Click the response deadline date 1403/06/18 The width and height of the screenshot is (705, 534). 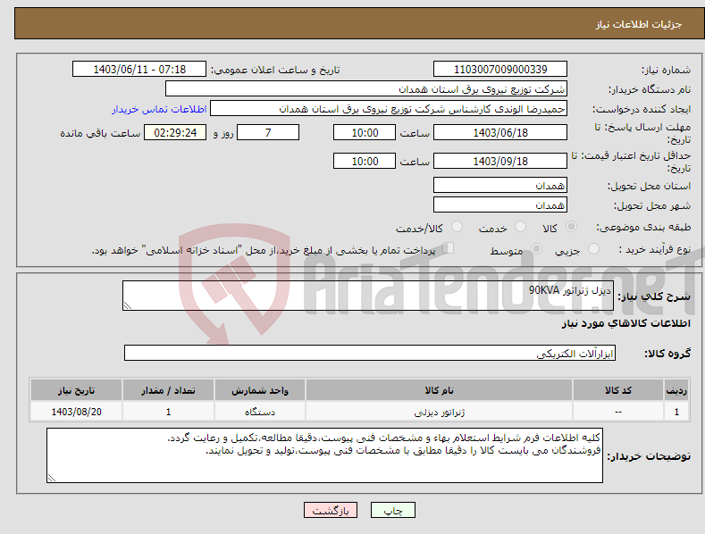coord(500,132)
